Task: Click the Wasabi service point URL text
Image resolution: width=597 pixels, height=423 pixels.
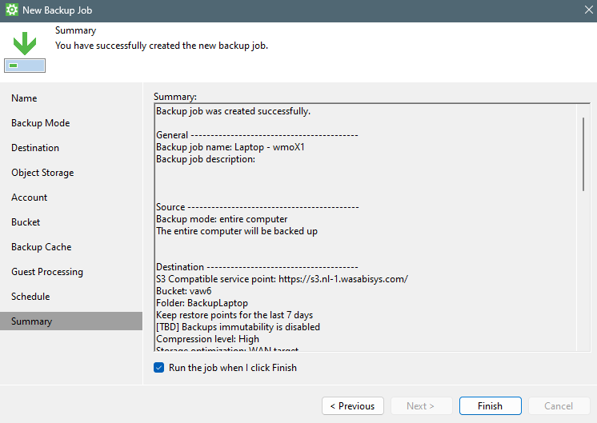Action: (343, 279)
